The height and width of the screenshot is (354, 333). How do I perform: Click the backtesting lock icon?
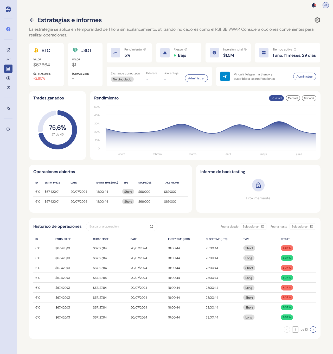coord(258,185)
